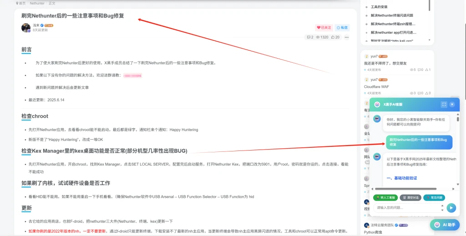
Task: Click 转人工客服 to reach human support
Action: pyautogui.click(x=385, y=197)
